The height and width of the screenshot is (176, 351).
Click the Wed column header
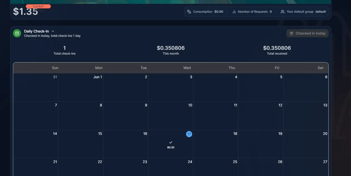(187, 68)
